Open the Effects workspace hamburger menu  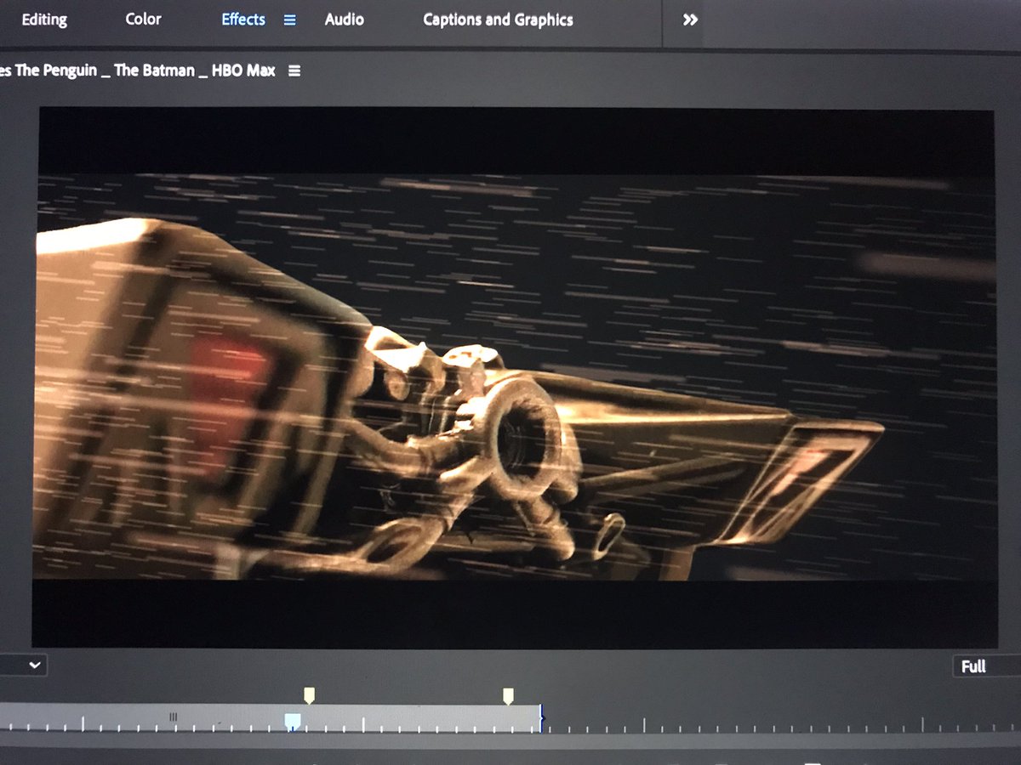pyautogui.click(x=290, y=20)
